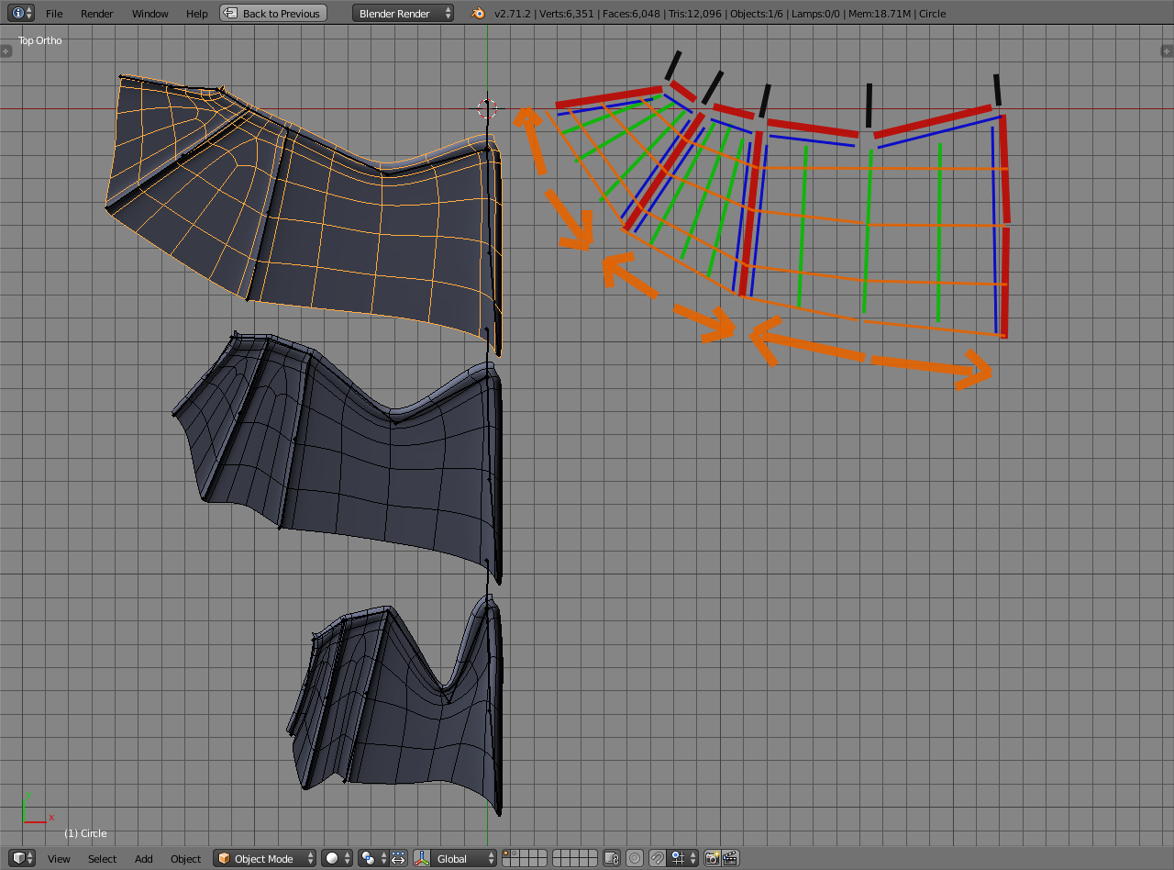
Task: Click the (1) Circle object name label
Action: tap(85, 833)
